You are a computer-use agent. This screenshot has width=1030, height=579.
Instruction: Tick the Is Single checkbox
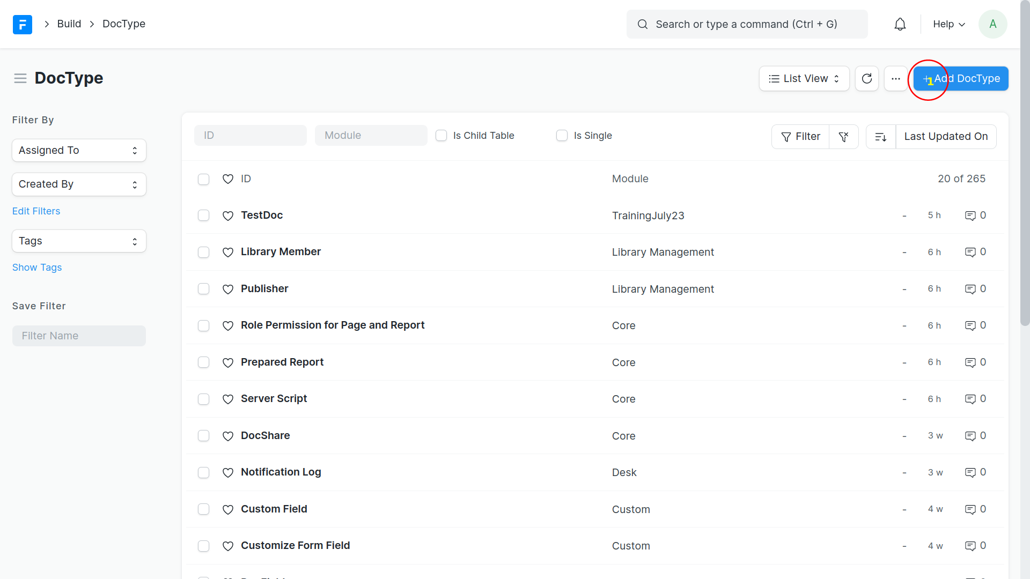click(562, 136)
